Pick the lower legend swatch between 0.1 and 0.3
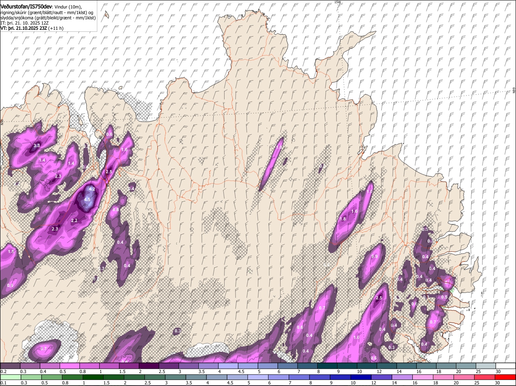Screen dimensions: 516x386 tap(10, 377)
